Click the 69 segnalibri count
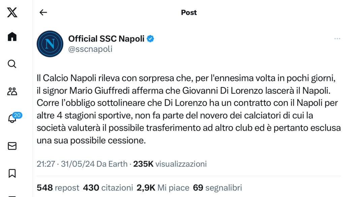The height and width of the screenshot is (197, 345). pyautogui.click(x=217, y=188)
